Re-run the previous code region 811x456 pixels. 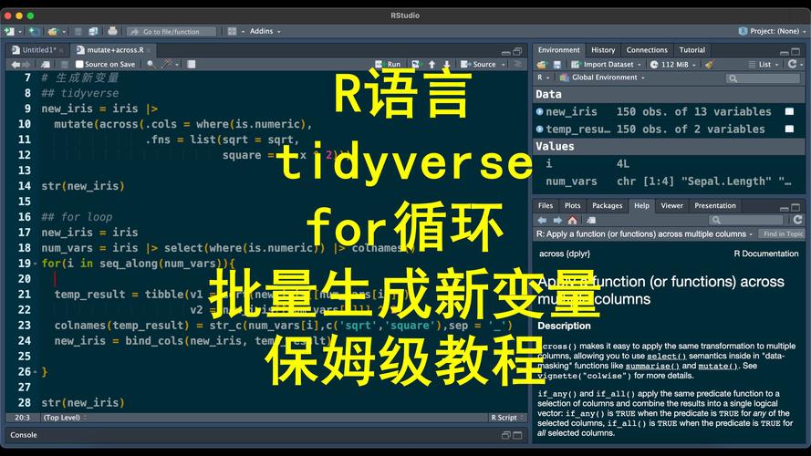pyautogui.click(x=415, y=64)
